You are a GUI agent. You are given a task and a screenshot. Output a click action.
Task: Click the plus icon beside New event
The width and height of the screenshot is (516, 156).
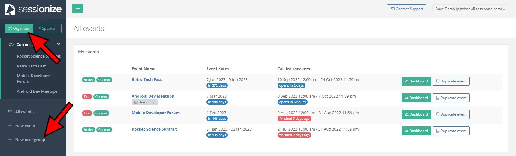[x=10, y=126]
